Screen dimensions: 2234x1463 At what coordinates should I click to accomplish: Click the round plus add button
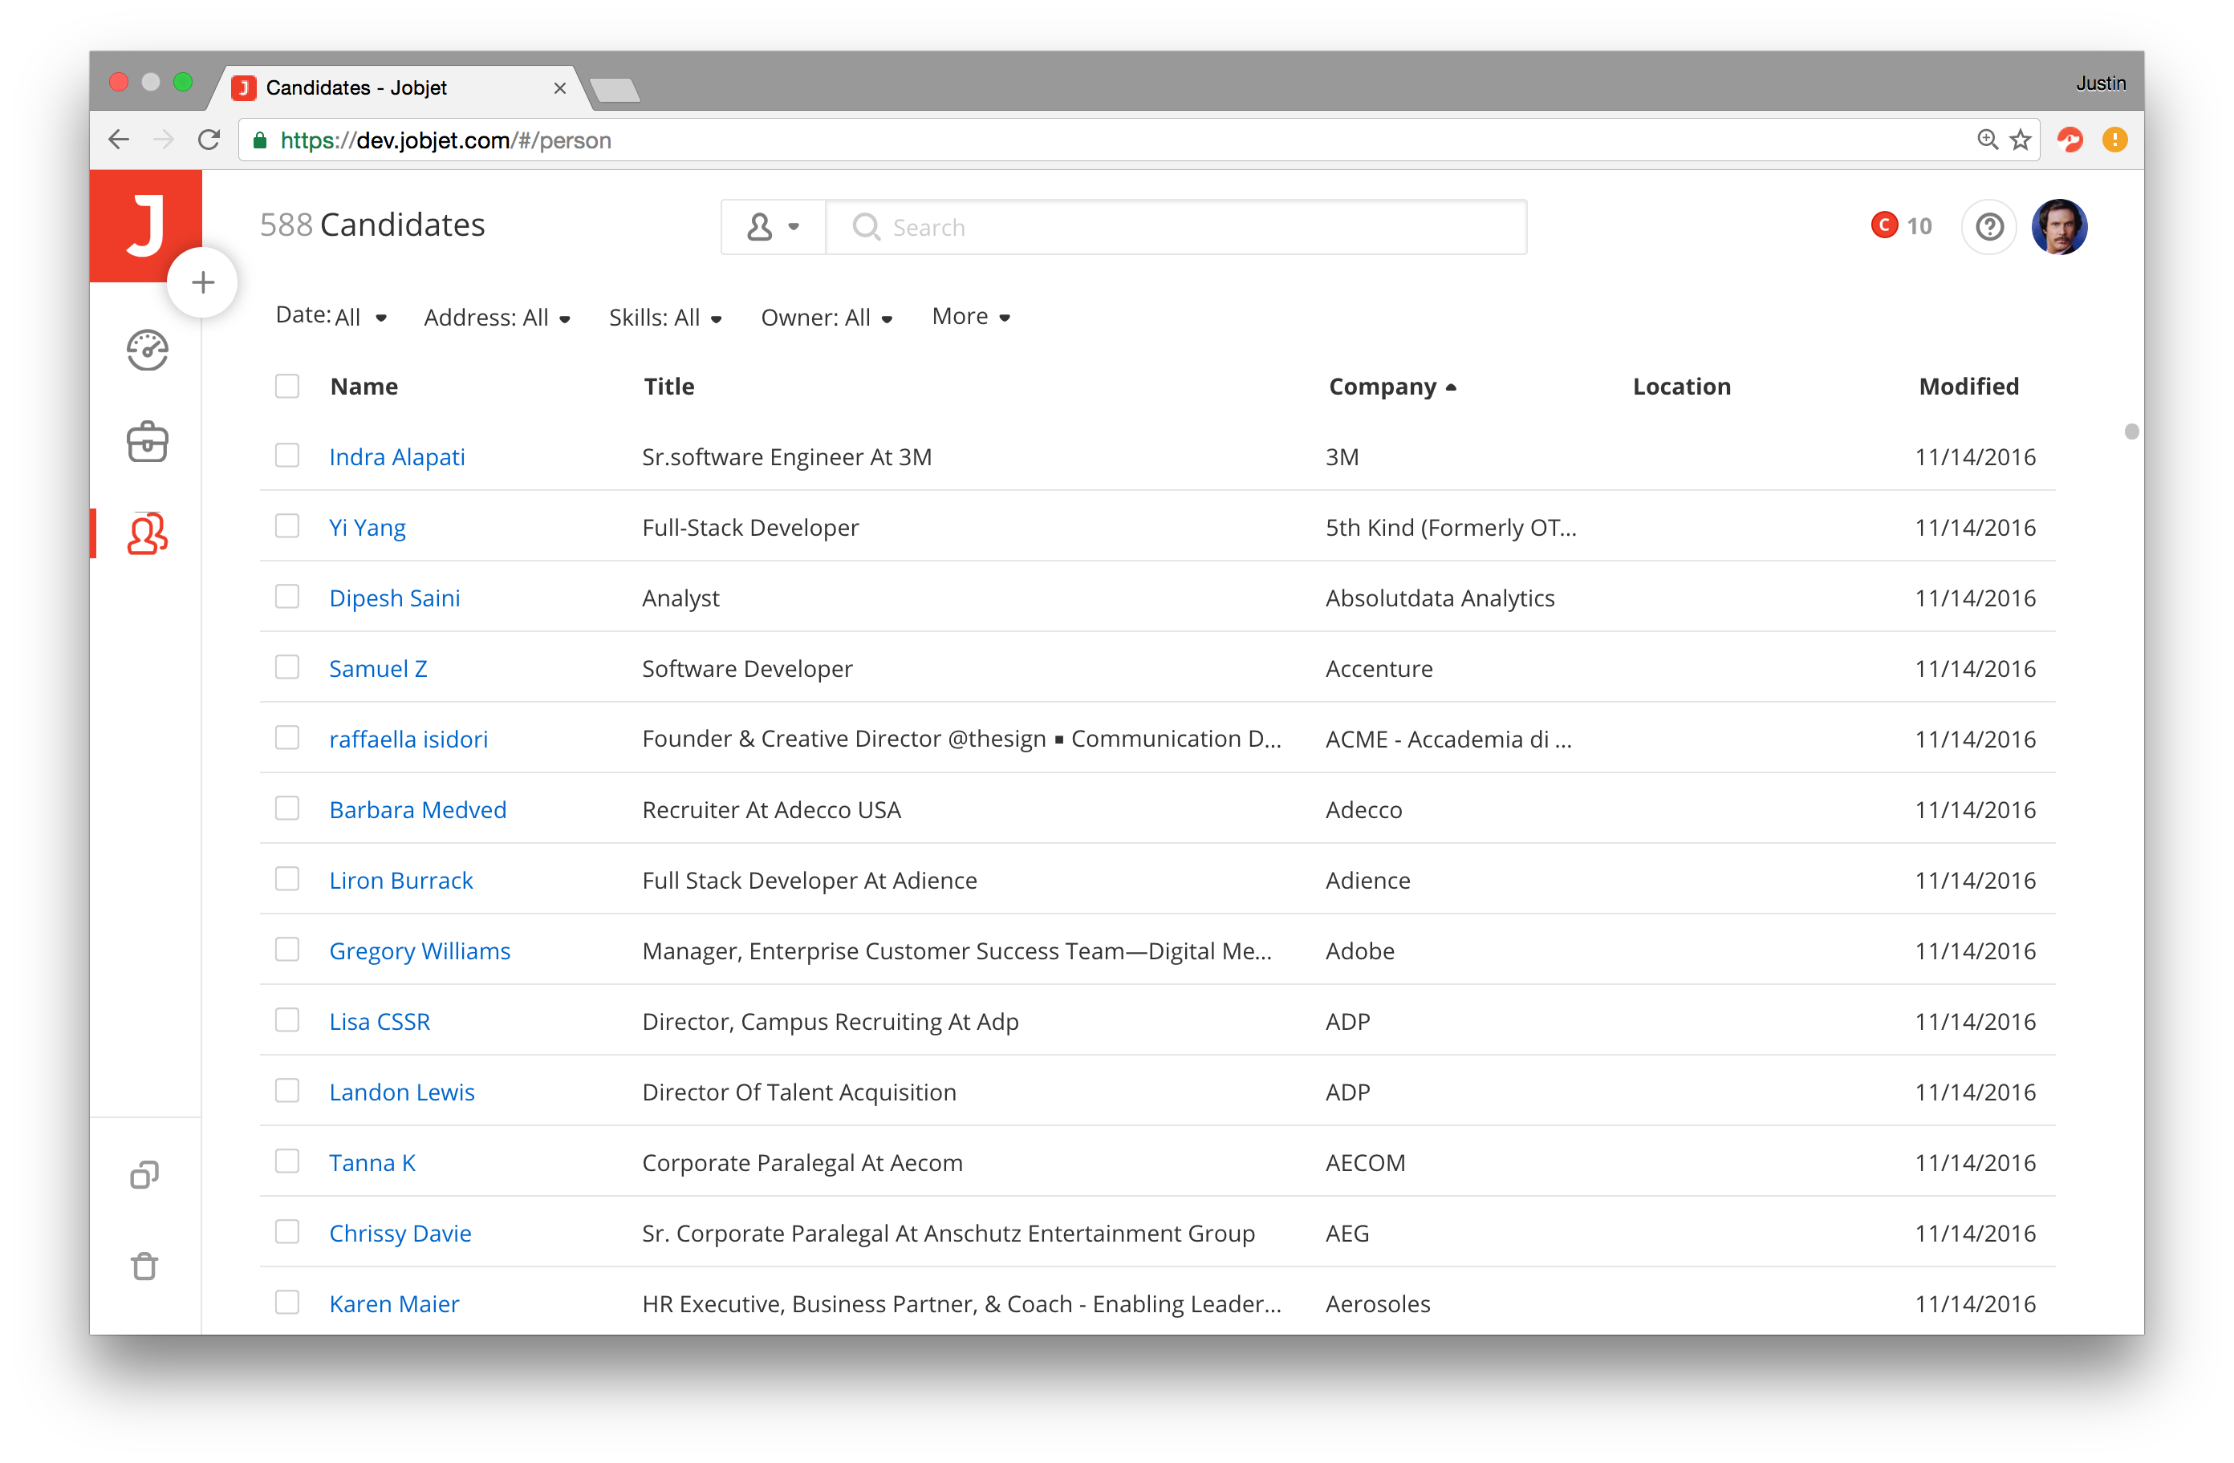203,282
